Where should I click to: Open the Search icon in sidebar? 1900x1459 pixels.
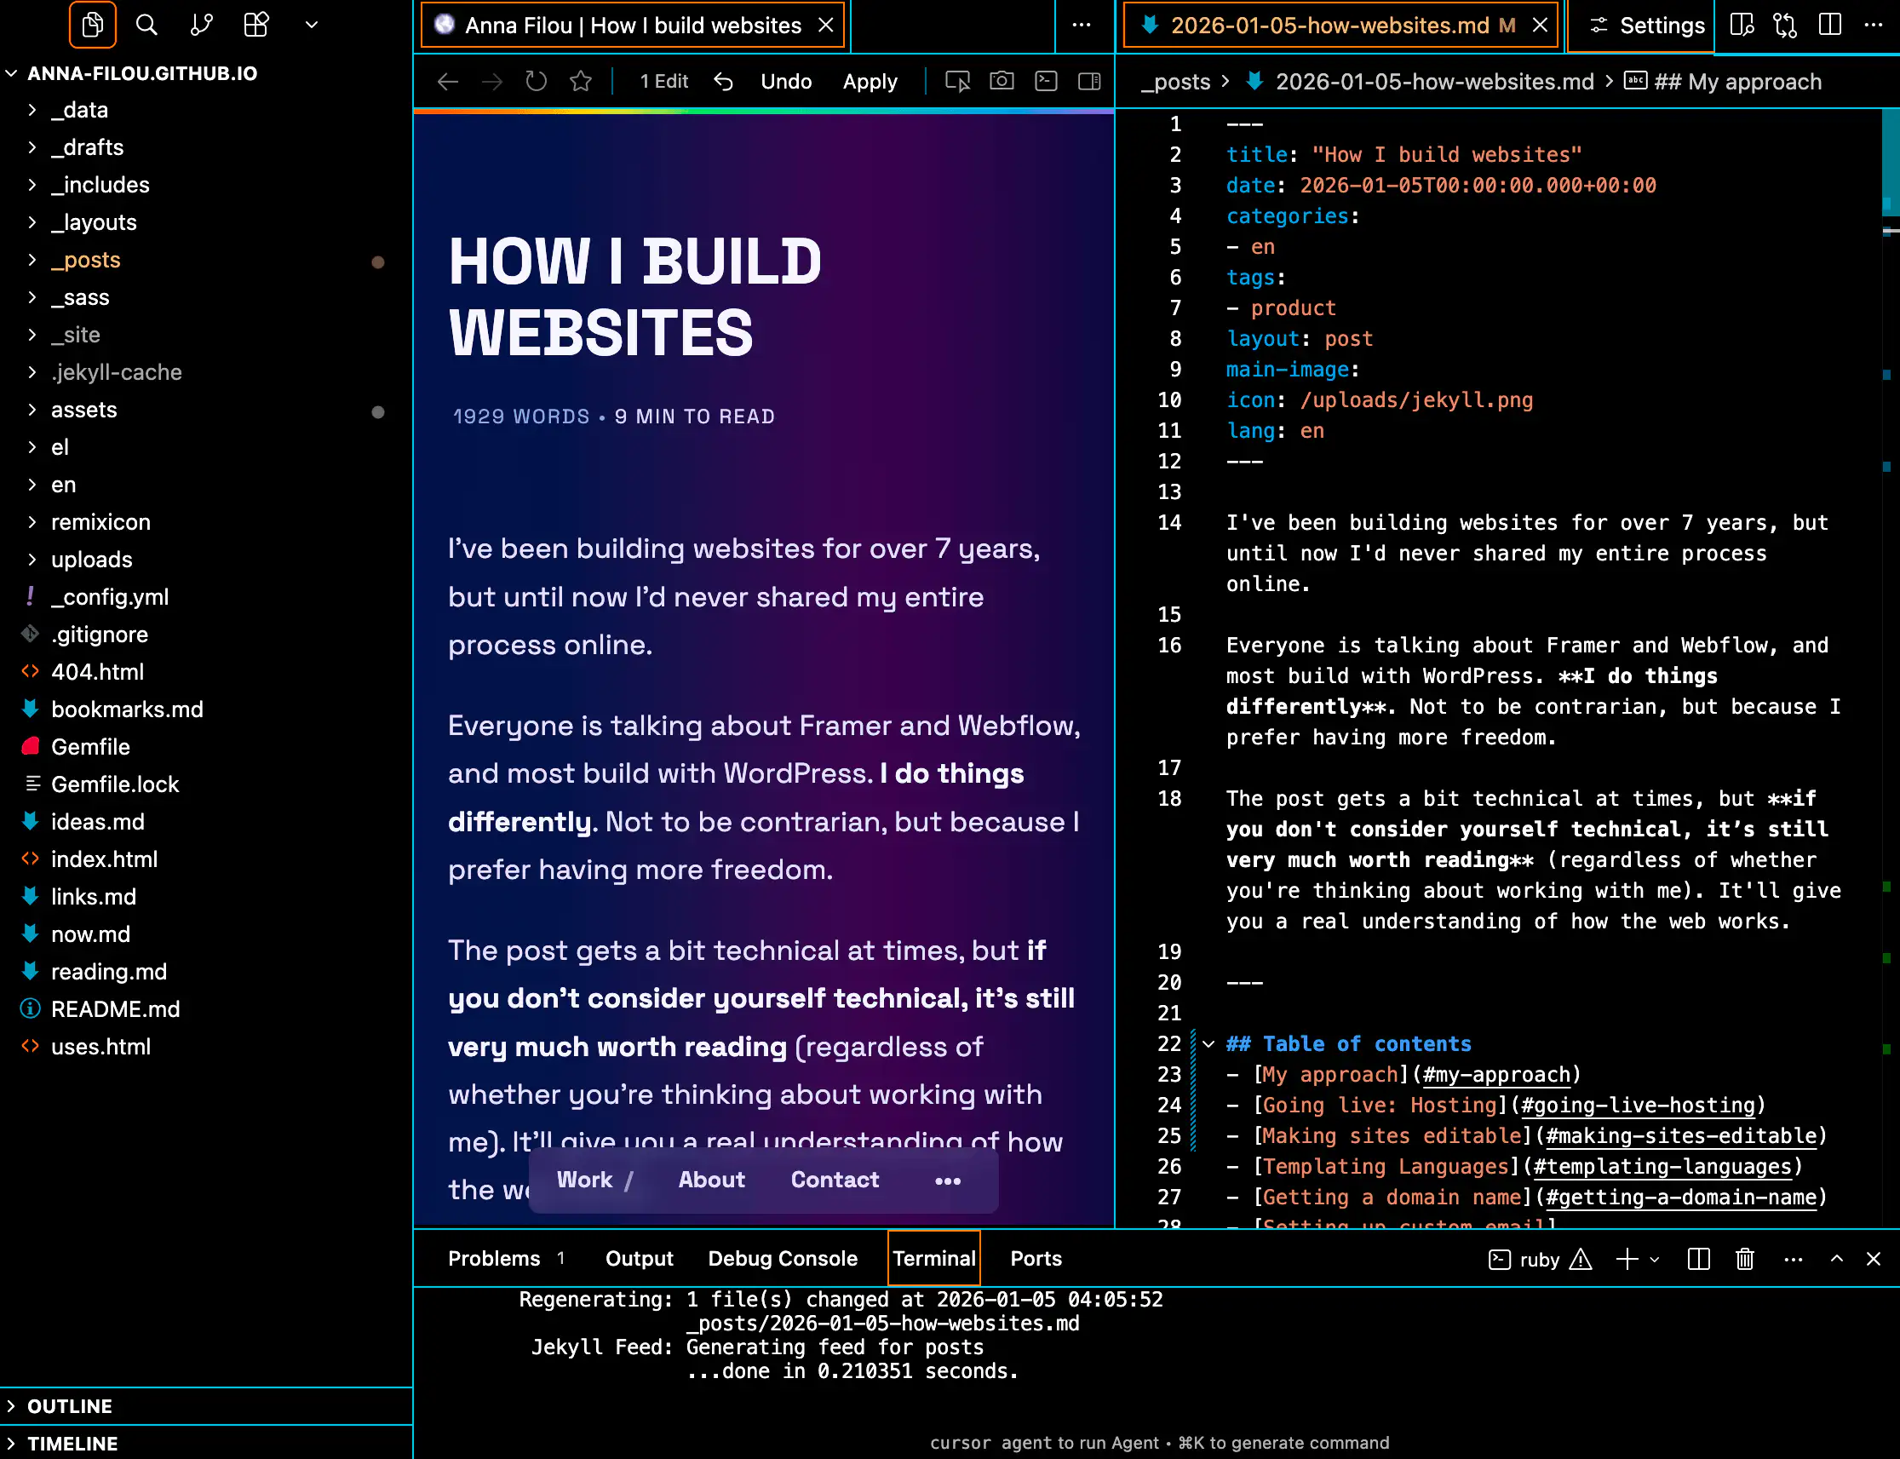click(x=146, y=26)
